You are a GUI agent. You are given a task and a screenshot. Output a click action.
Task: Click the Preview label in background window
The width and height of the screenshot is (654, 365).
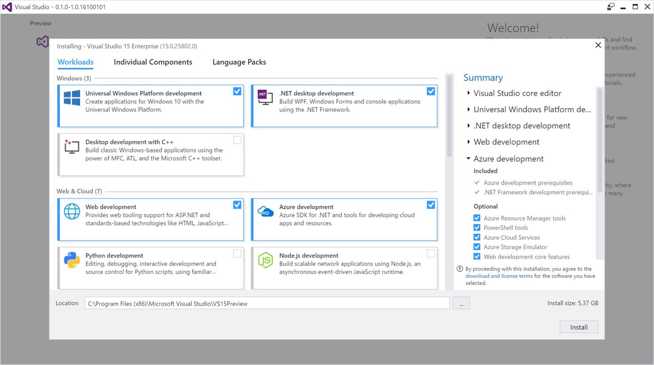pos(40,23)
